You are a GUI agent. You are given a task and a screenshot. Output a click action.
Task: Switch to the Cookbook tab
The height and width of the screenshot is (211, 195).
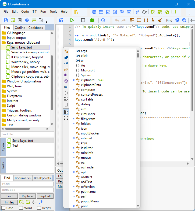36,27
